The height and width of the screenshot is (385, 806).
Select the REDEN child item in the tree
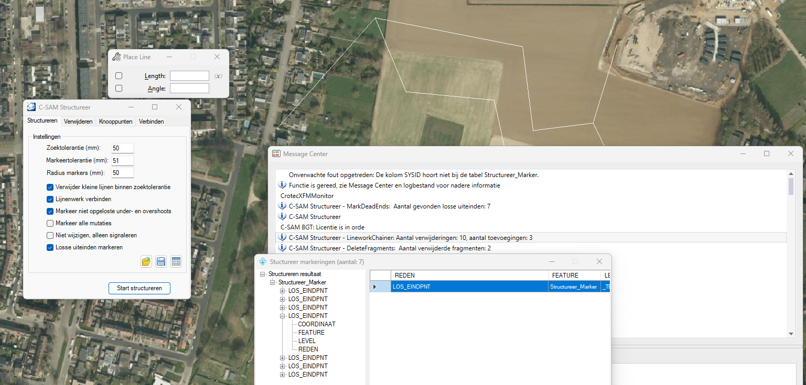click(308, 349)
